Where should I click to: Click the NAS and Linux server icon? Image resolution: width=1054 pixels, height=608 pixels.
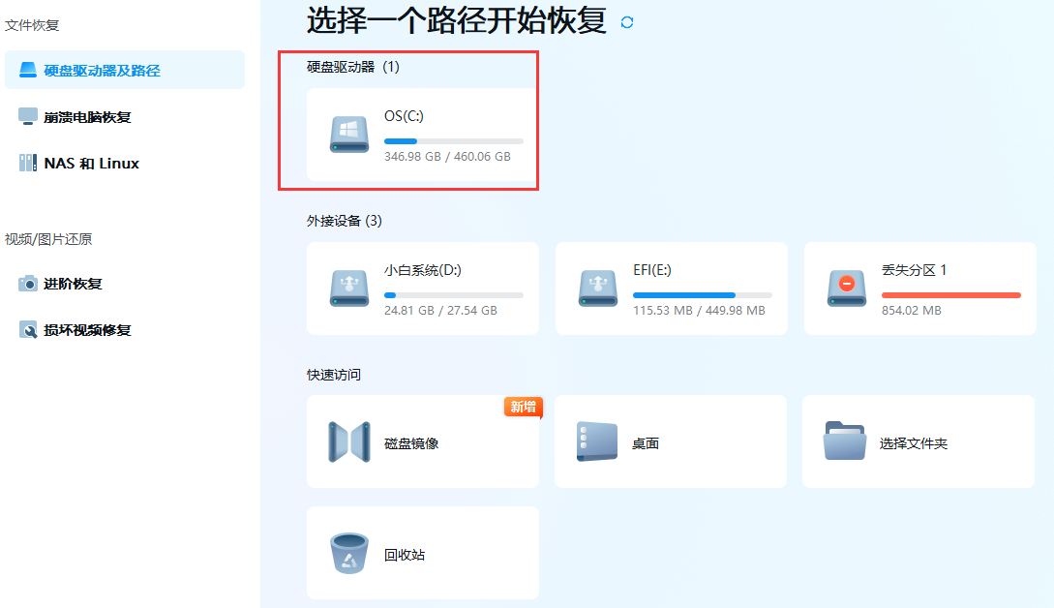[x=27, y=163]
